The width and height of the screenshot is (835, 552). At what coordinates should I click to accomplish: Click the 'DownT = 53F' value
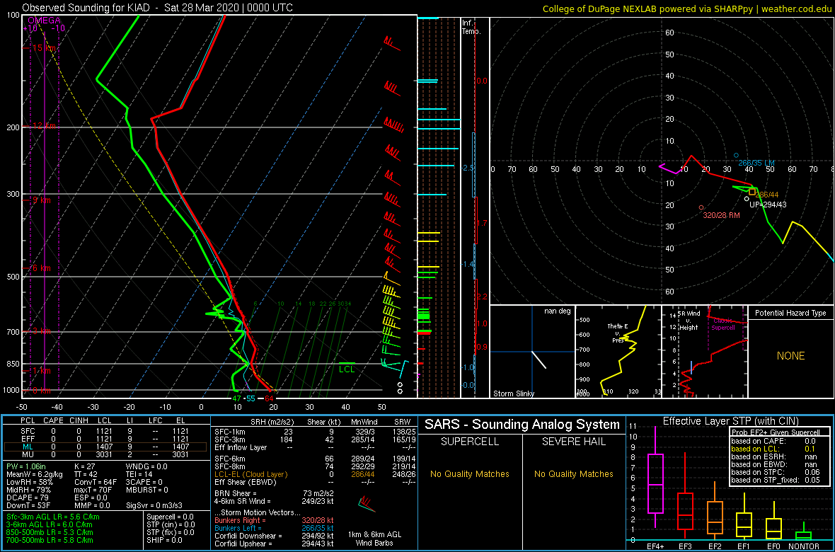coord(28,505)
